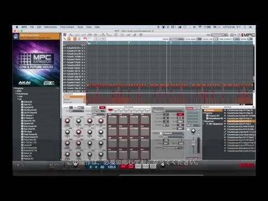The height and width of the screenshot is (201, 268).
Task: Open the View menu
Action: [89, 27]
